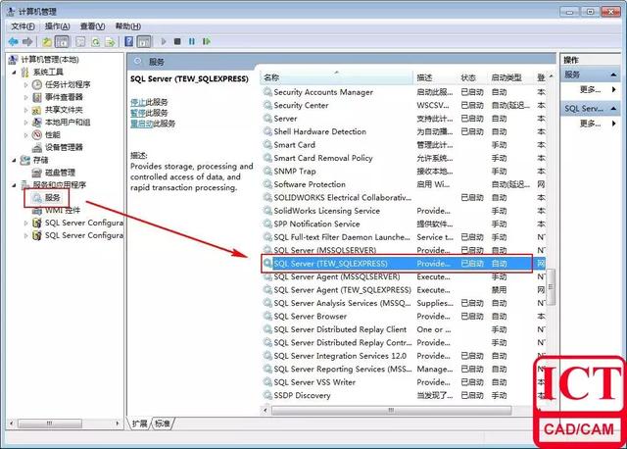This screenshot has width=627, height=449.
Task: Click the 停止 service link
Action: click(x=137, y=102)
